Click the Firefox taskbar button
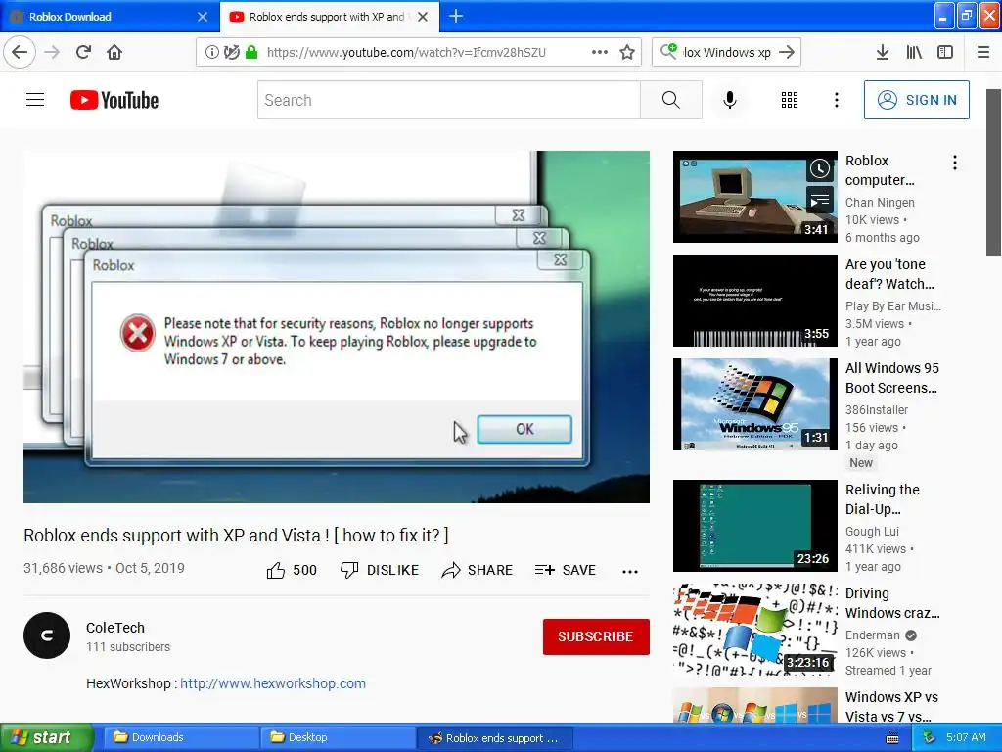Viewport: 1002px width, 752px height. pyautogui.click(x=495, y=738)
